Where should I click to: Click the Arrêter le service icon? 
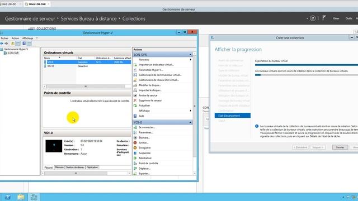click(135, 95)
